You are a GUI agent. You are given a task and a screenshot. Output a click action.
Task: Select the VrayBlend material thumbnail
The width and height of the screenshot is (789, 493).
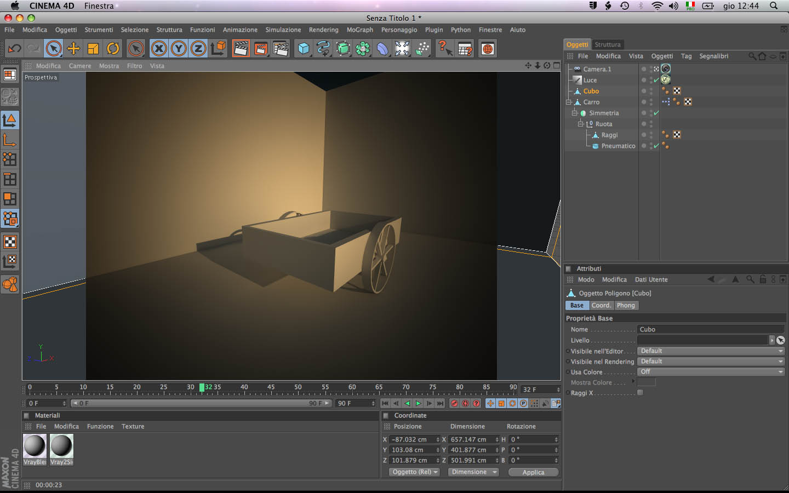35,446
